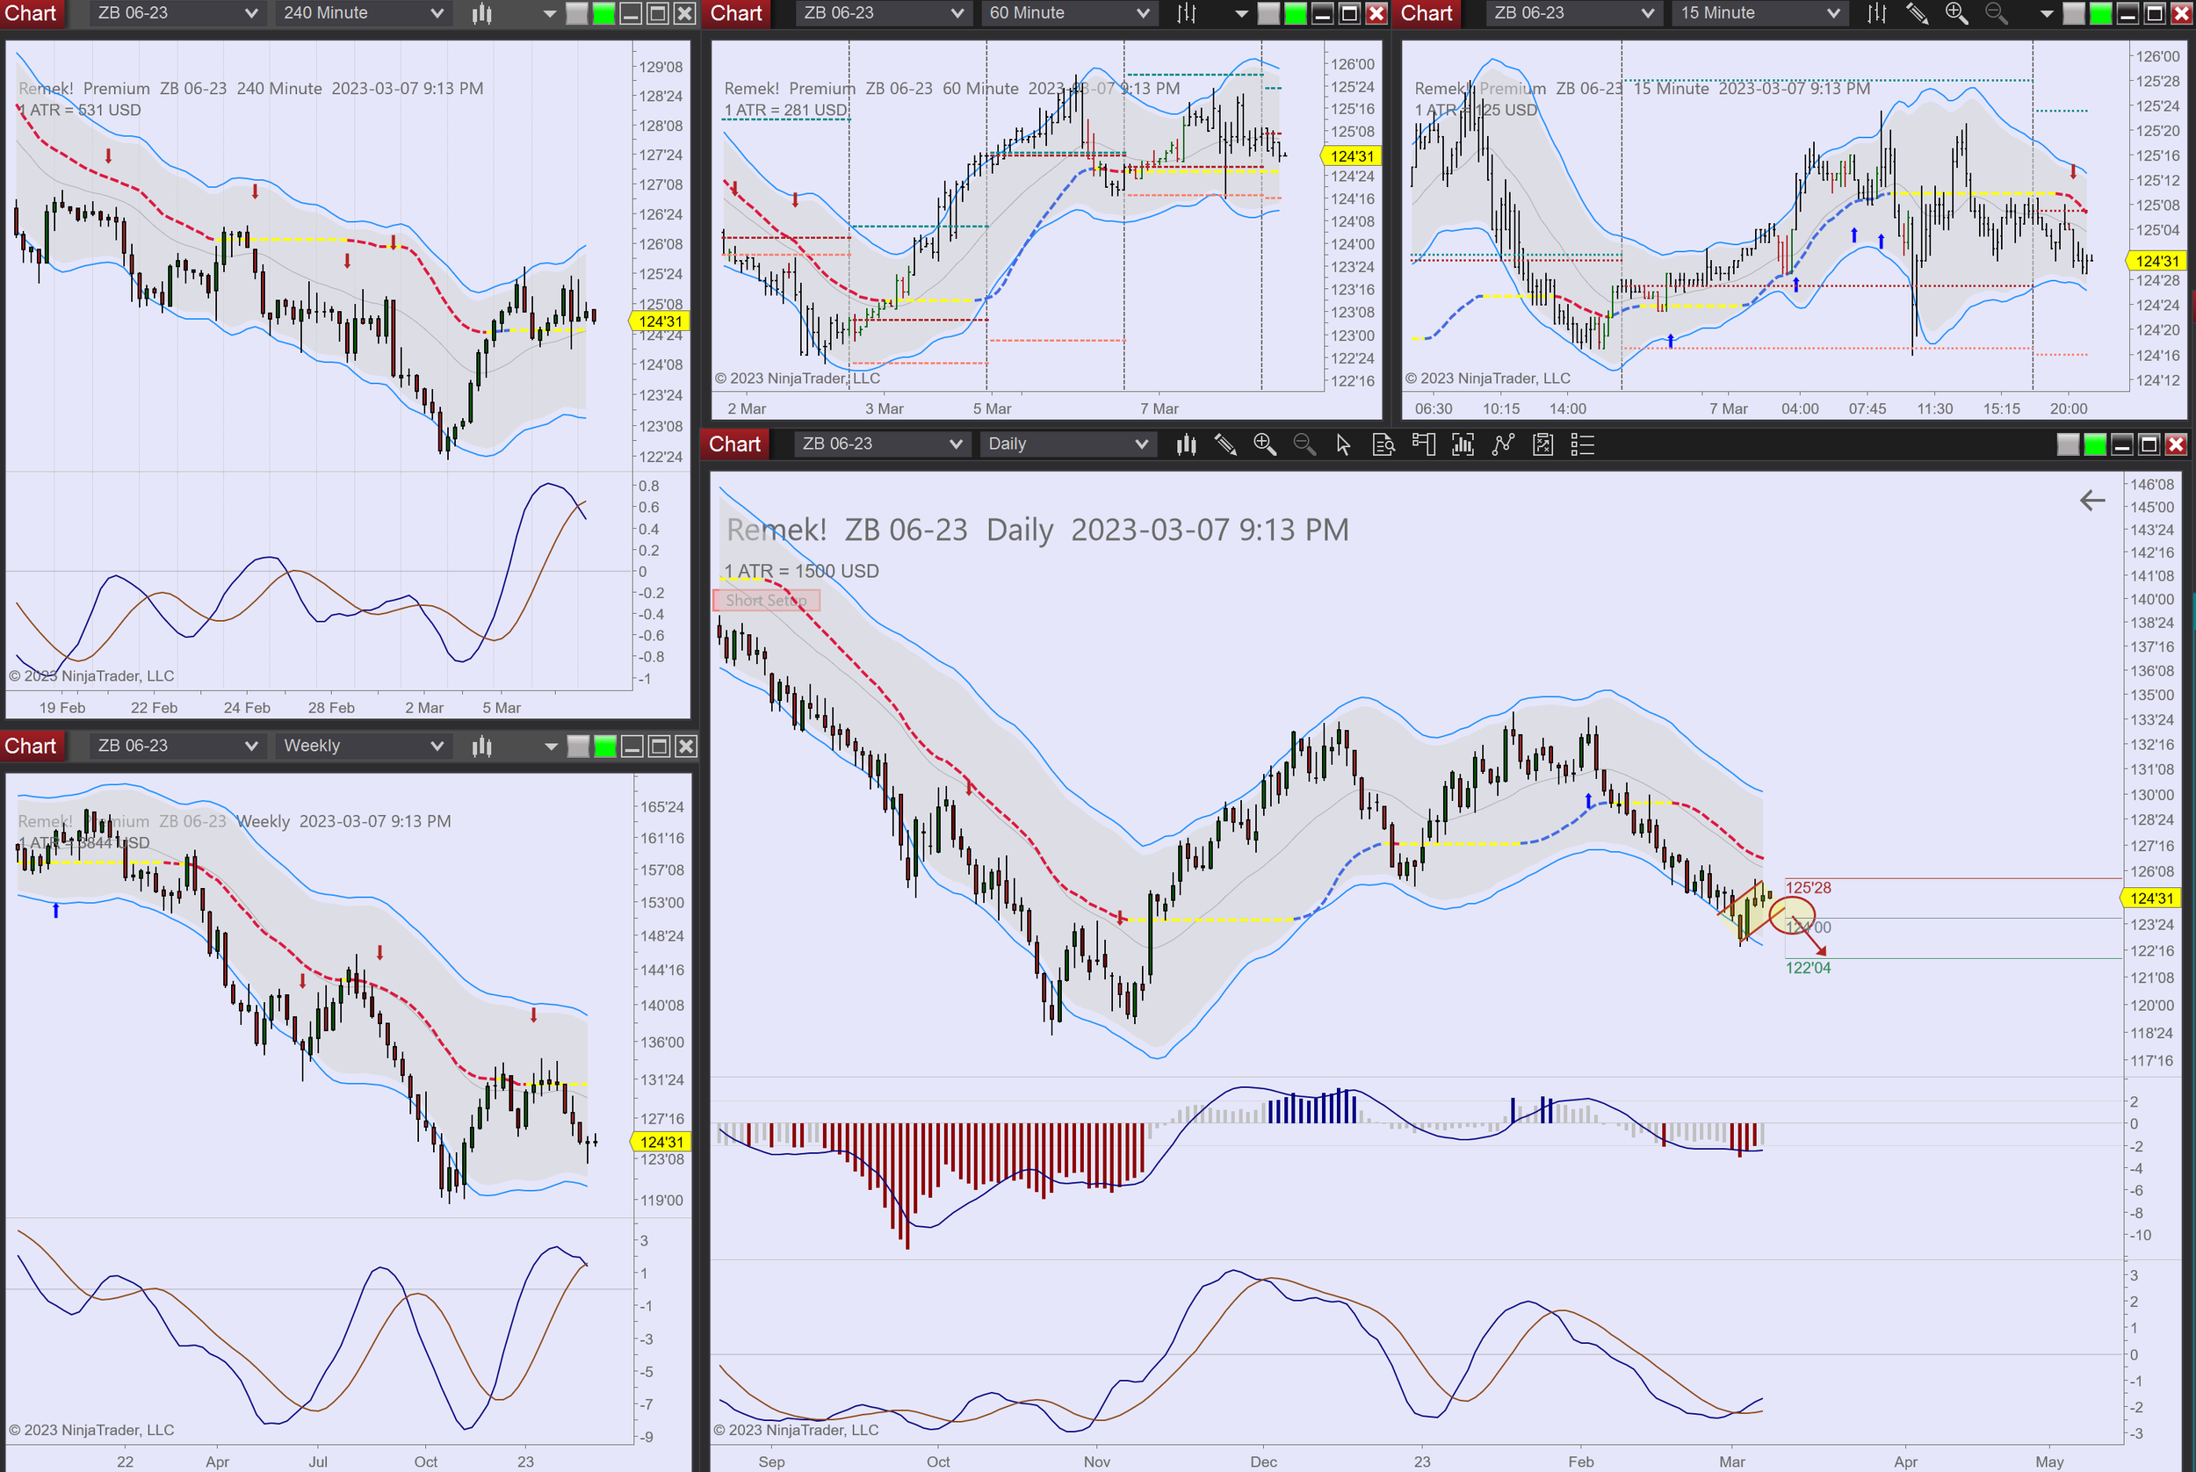Open Chart Trader icon on Daily chart
This screenshot has width=2196, height=1472.
1423,444
